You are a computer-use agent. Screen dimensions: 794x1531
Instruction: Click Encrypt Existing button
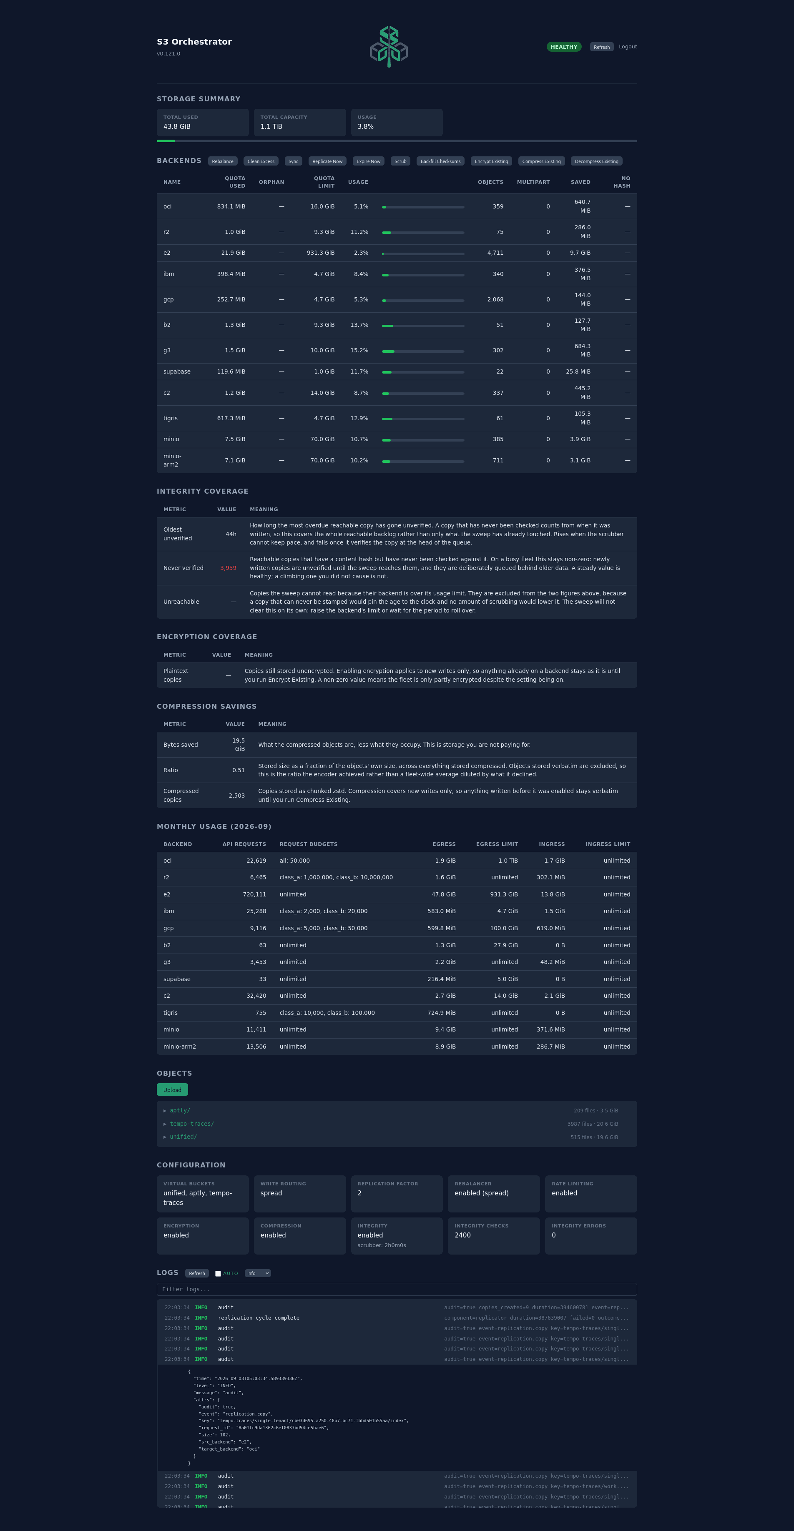pyautogui.click(x=492, y=161)
